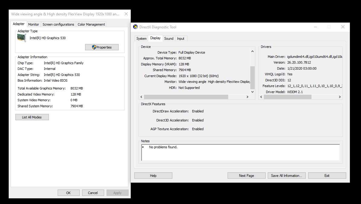Click Save All Information button
Image resolution: width=361 pixels, height=204 pixels.
click(287, 175)
